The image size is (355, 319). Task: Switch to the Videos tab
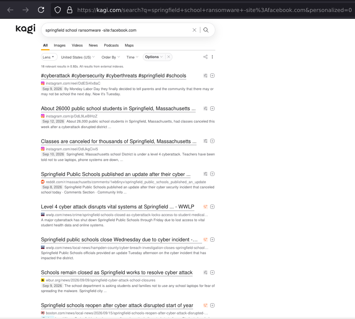click(x=77, y=45)
